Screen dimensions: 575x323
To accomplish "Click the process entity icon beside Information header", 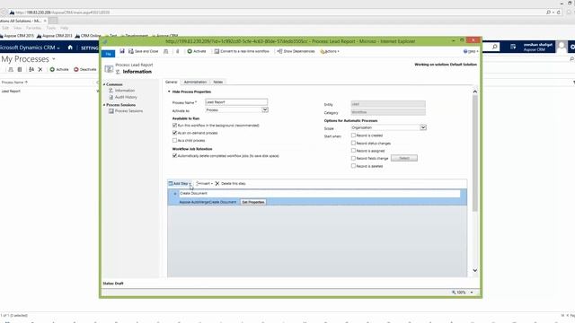I will [x=109, y=68].
